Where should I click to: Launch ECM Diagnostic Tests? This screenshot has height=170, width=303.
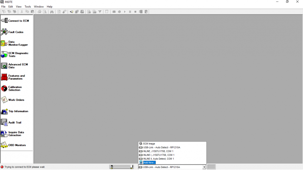tap(4, 54)
